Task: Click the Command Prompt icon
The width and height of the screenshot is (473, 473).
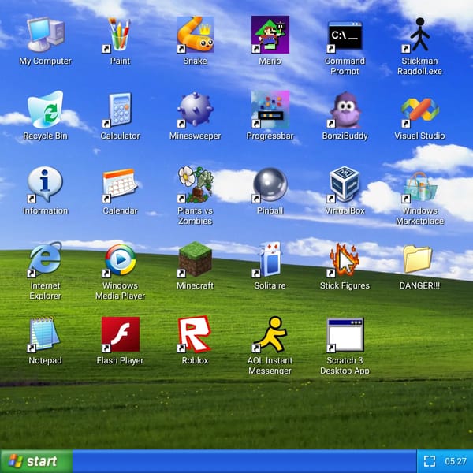Action: 345,35
